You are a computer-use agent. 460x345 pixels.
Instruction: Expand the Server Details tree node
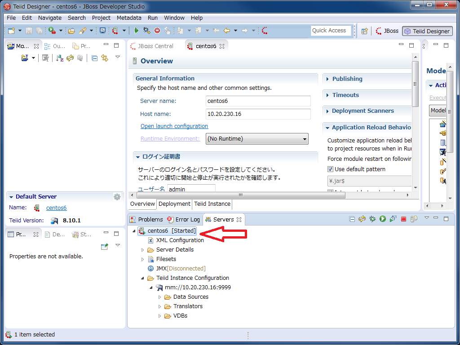tap(142, 250)
